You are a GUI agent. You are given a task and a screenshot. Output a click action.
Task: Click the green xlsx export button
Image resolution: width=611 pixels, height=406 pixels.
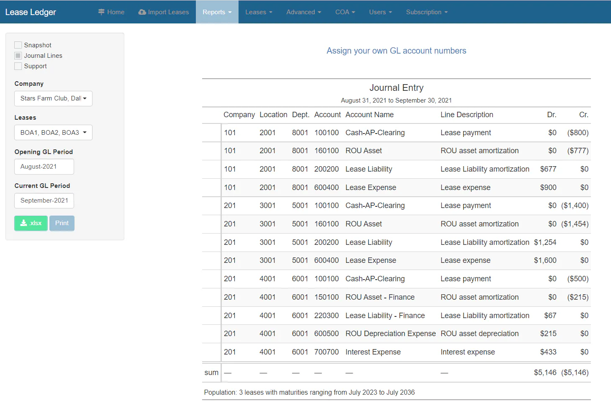[x=31, y=223]
